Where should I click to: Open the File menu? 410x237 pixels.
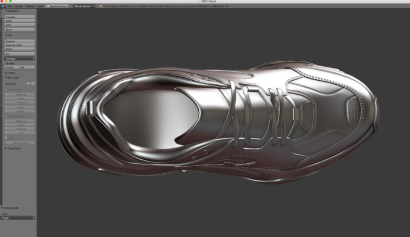click(x=11, y=6)
